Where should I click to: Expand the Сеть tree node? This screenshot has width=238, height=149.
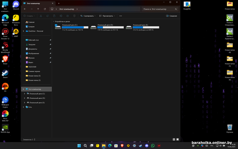[24, 107]
